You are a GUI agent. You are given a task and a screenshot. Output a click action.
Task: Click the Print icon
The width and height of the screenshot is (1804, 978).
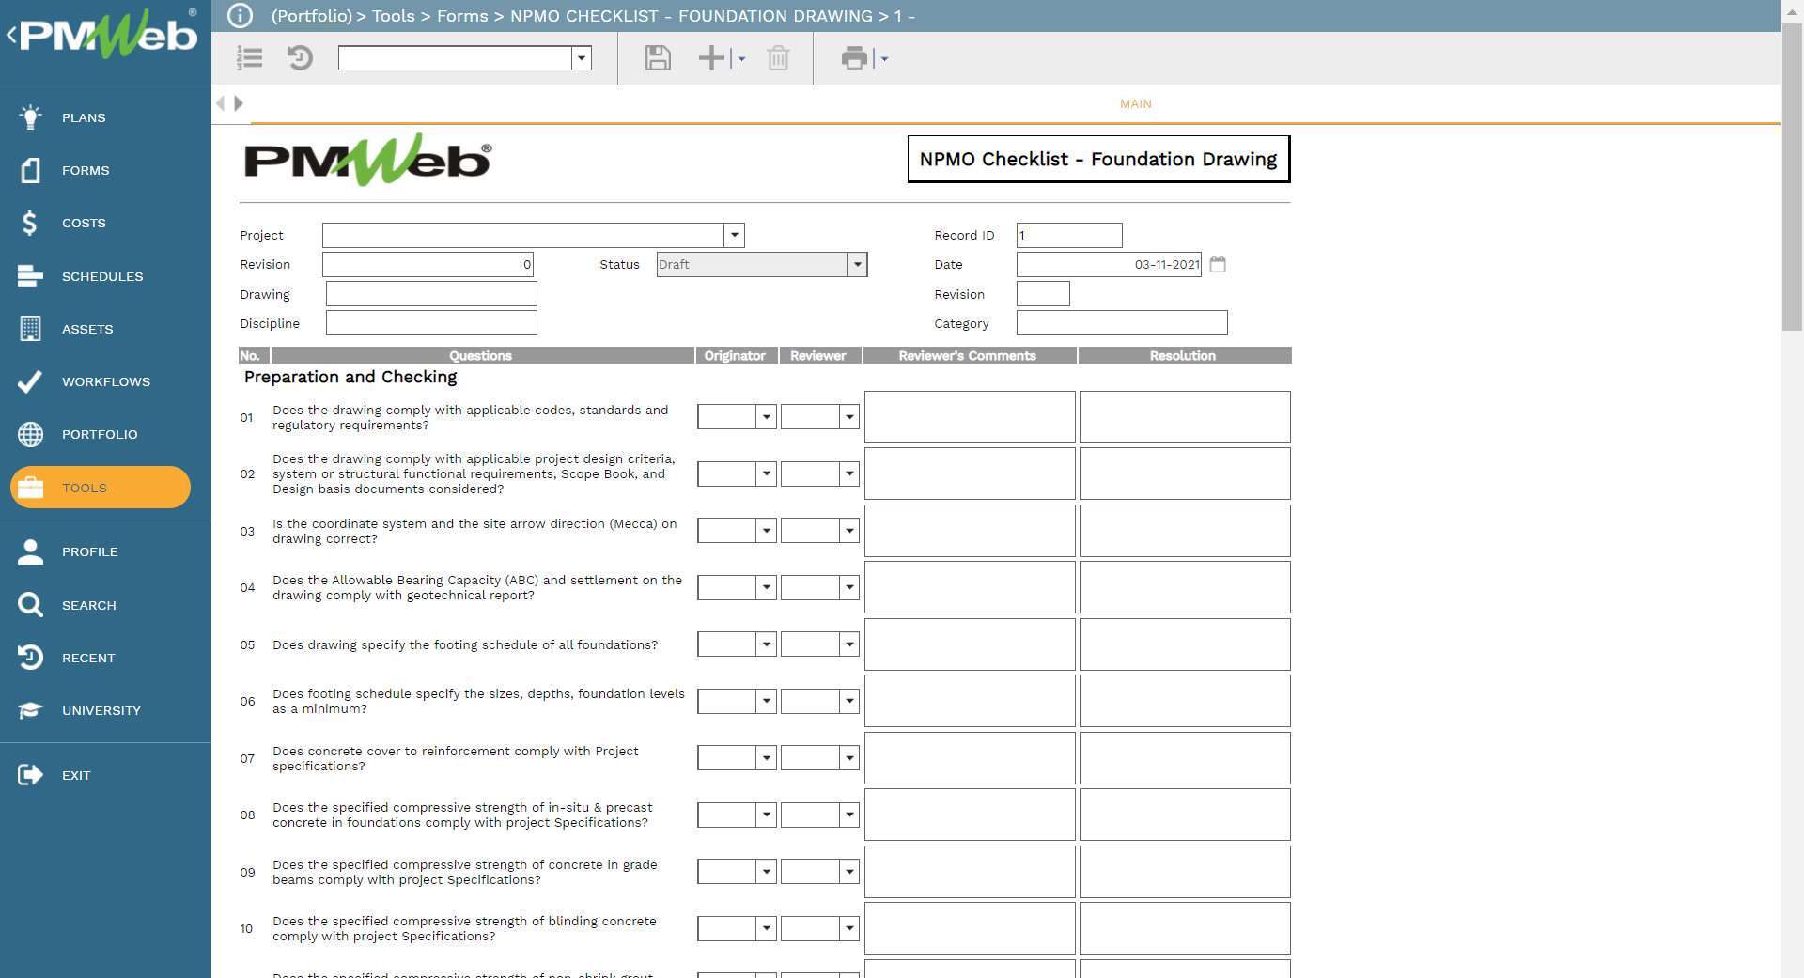[854, 58]
